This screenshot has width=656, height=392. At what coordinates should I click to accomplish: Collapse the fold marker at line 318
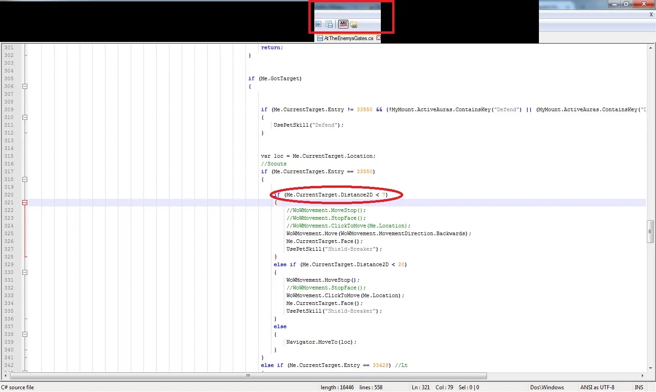[25, 179]
